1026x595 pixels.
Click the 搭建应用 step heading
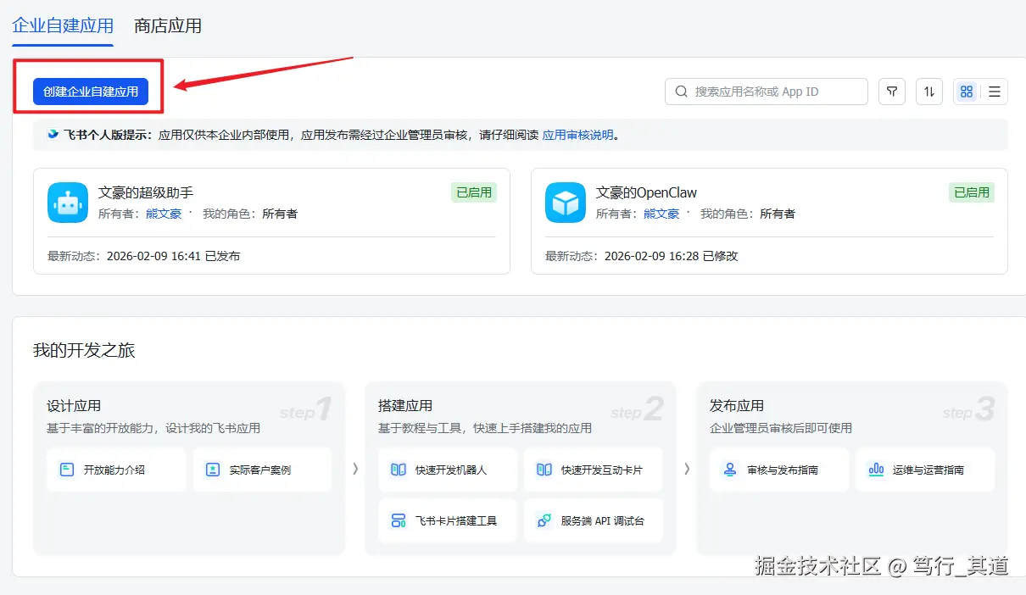tap(405, 406)
